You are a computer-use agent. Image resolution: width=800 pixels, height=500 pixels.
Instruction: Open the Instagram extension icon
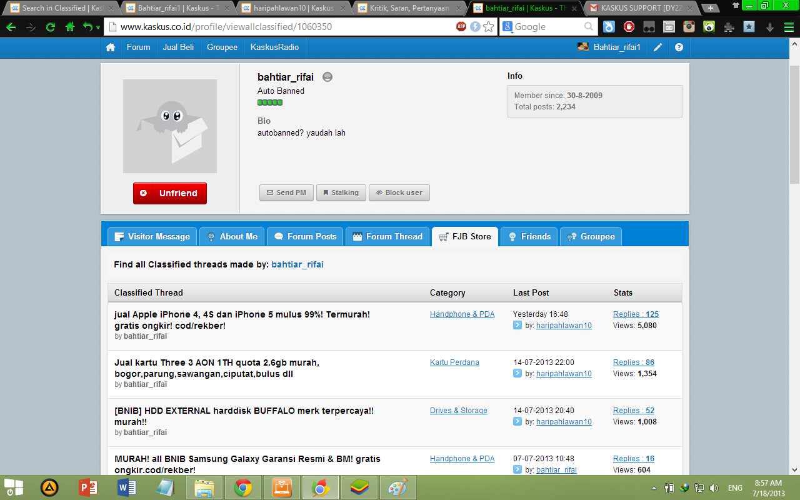point(689,27)
